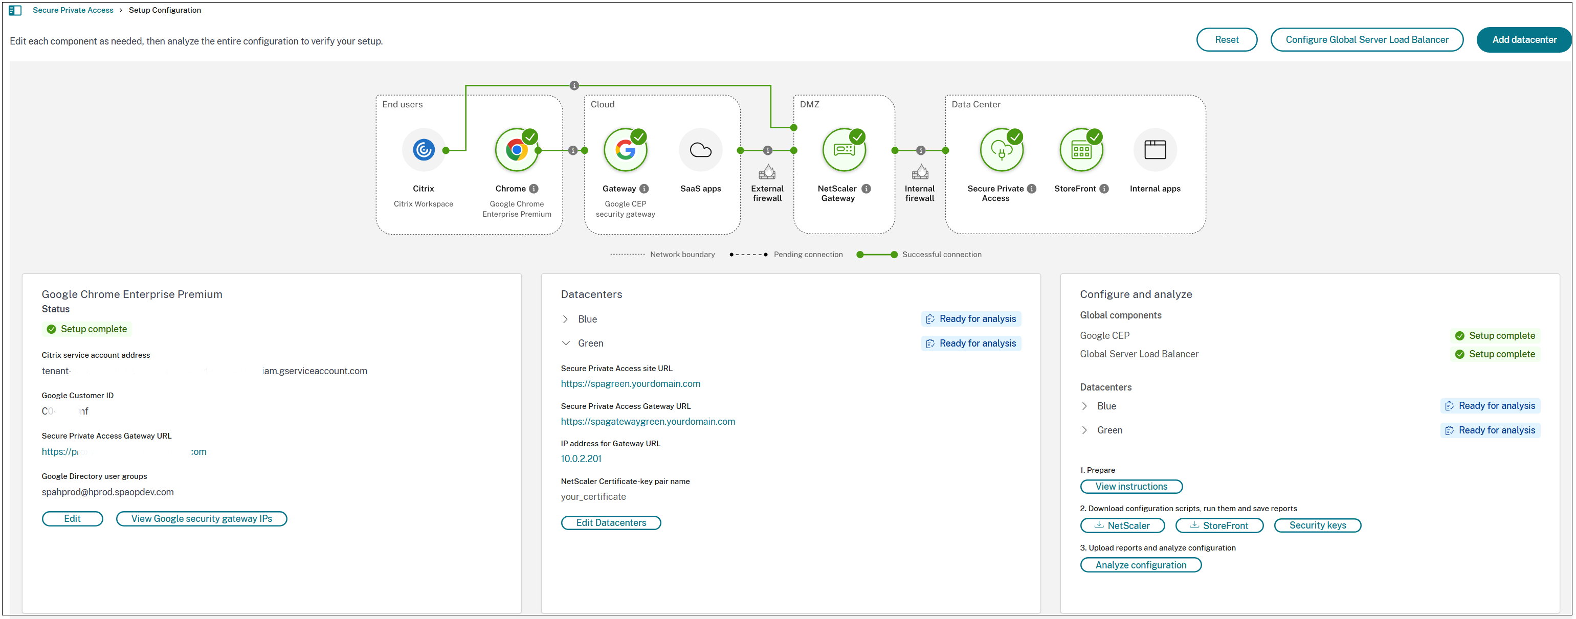The height and width of the screenshot is (619, 1576).
Task: Click the Internal firewall icon
Action: click(920, 173)
